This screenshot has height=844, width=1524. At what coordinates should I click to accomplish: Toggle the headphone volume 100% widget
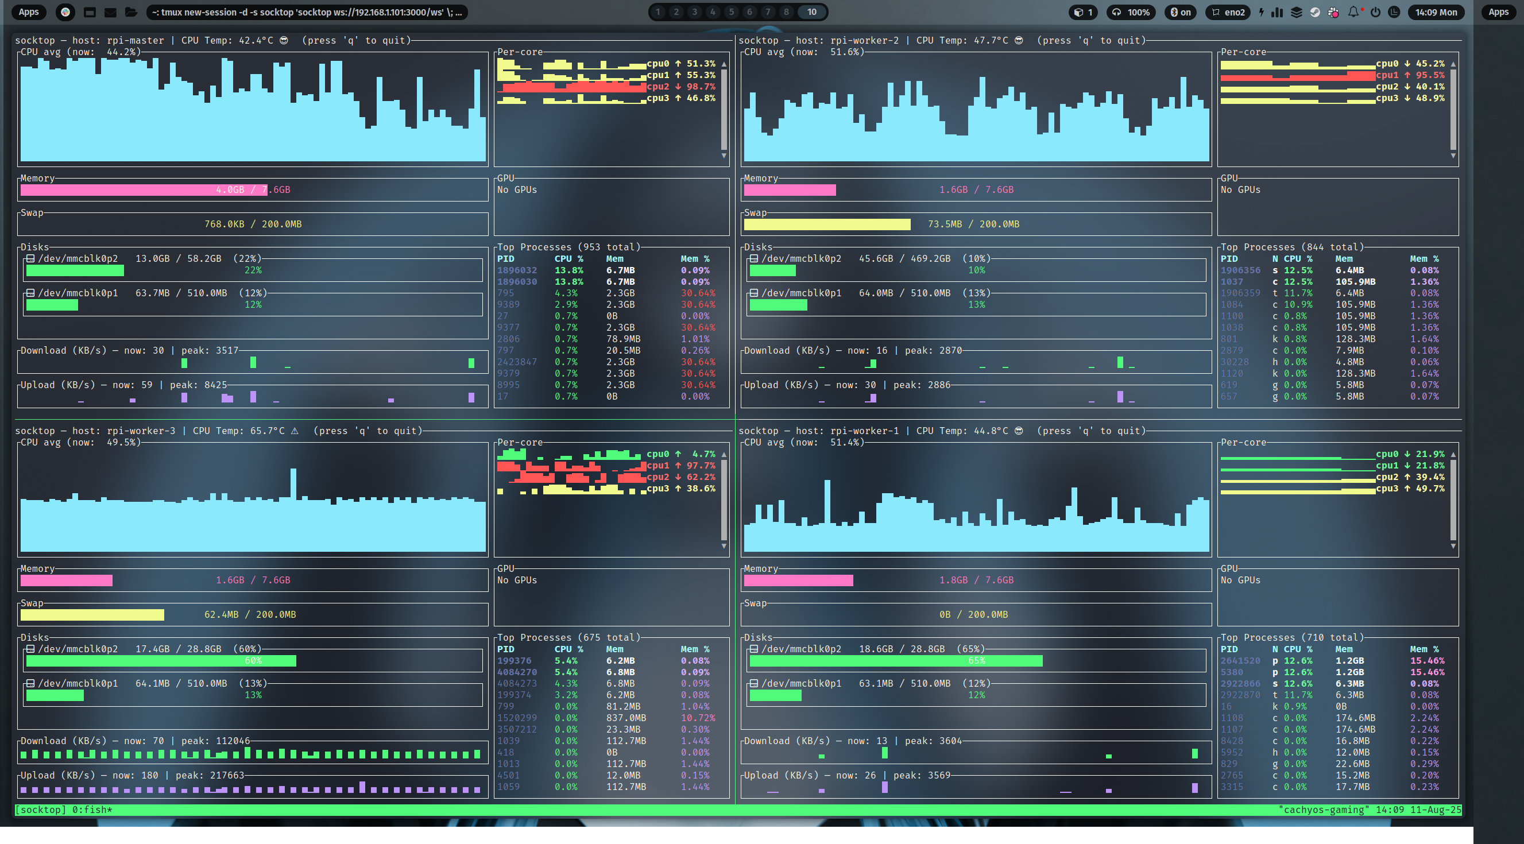[1131, 12]
